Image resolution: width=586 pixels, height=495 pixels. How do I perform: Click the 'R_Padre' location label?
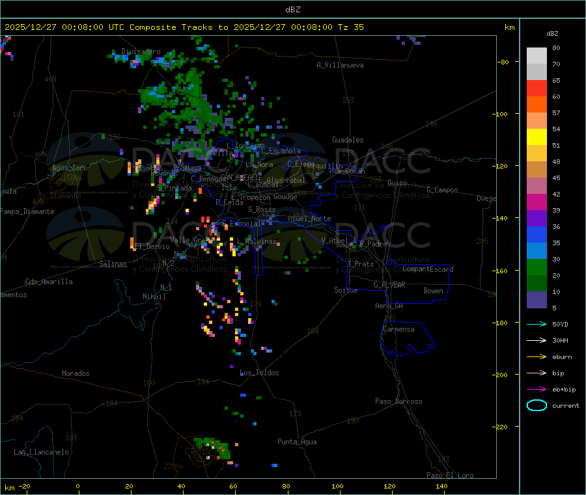point(373,244)
